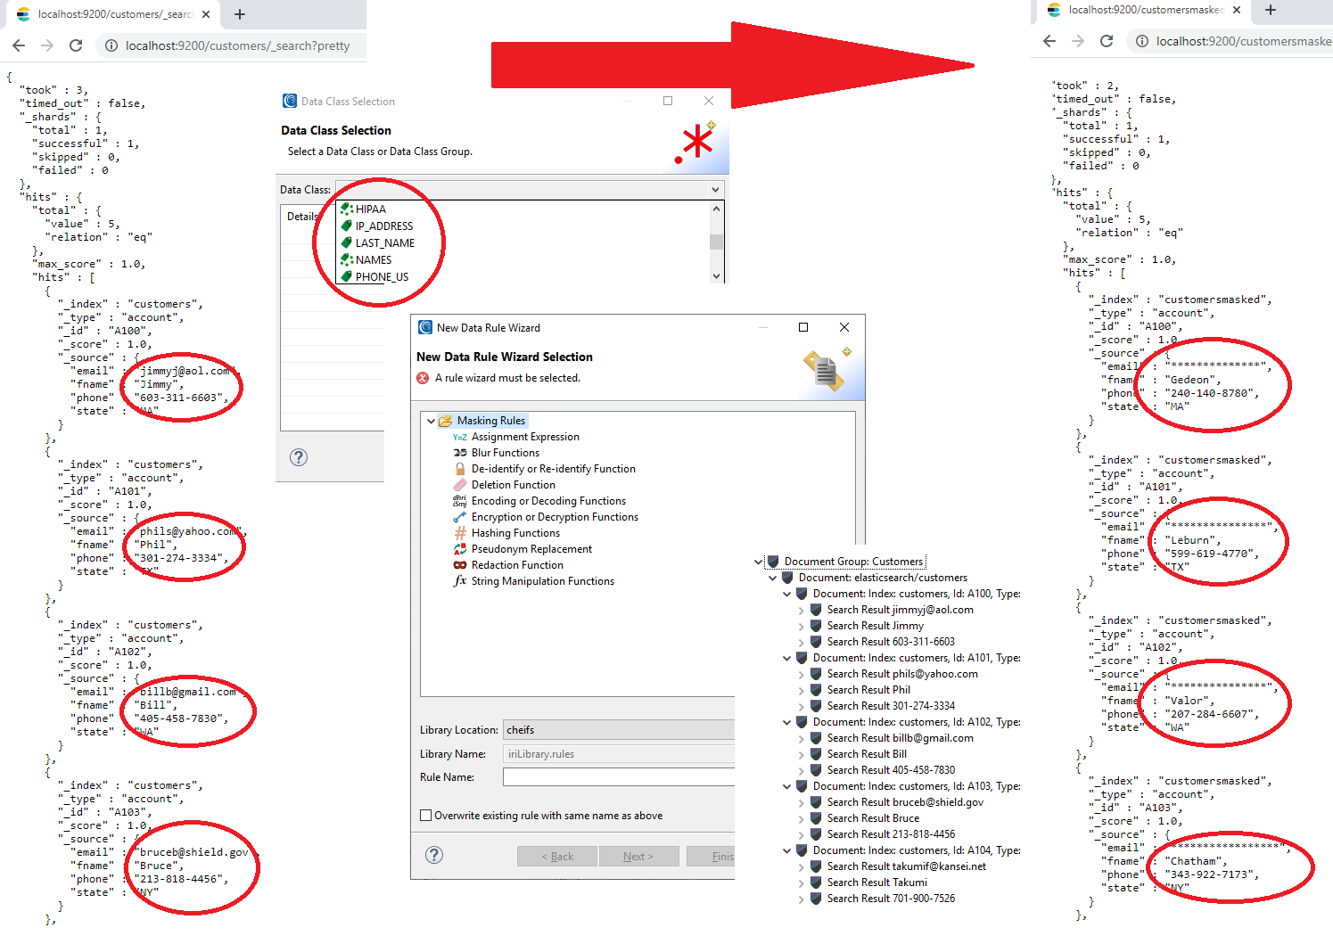1333x944 pixels.
Task: View site information for the customersmasked page
Action: pyautogui.click(x=1142, y=41)
